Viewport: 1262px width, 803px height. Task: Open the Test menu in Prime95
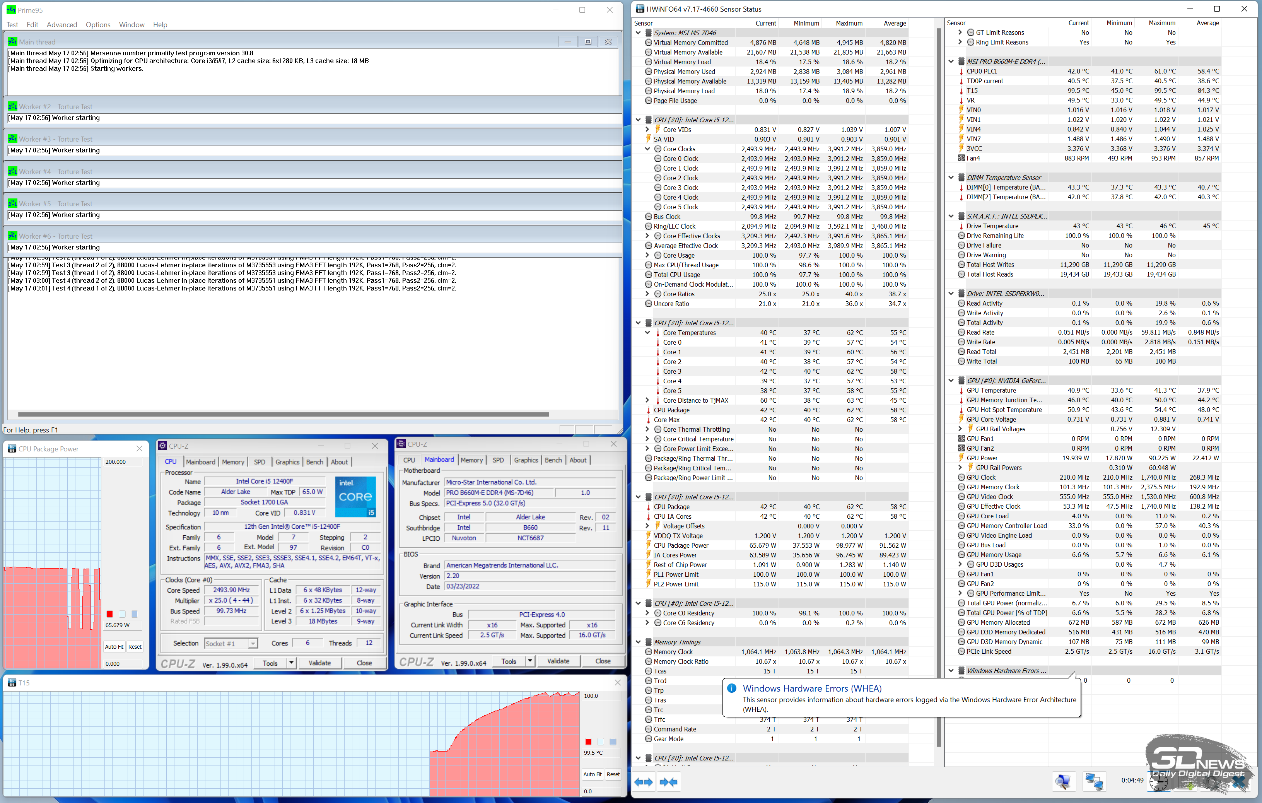[x=12, y=25]
